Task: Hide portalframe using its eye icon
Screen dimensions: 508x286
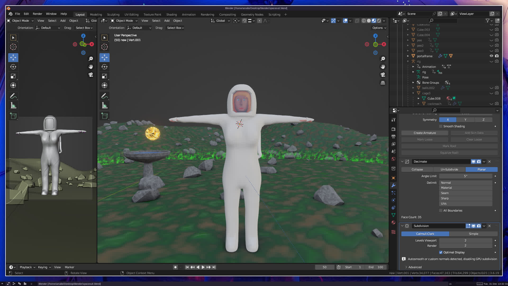Action: pos(491,56)
